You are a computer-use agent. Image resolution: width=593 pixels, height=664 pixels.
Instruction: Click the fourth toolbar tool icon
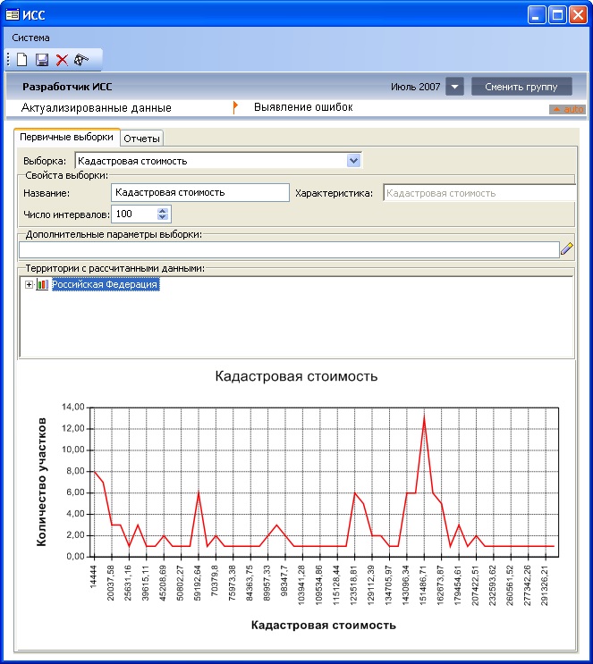click(x=81, y=60)
